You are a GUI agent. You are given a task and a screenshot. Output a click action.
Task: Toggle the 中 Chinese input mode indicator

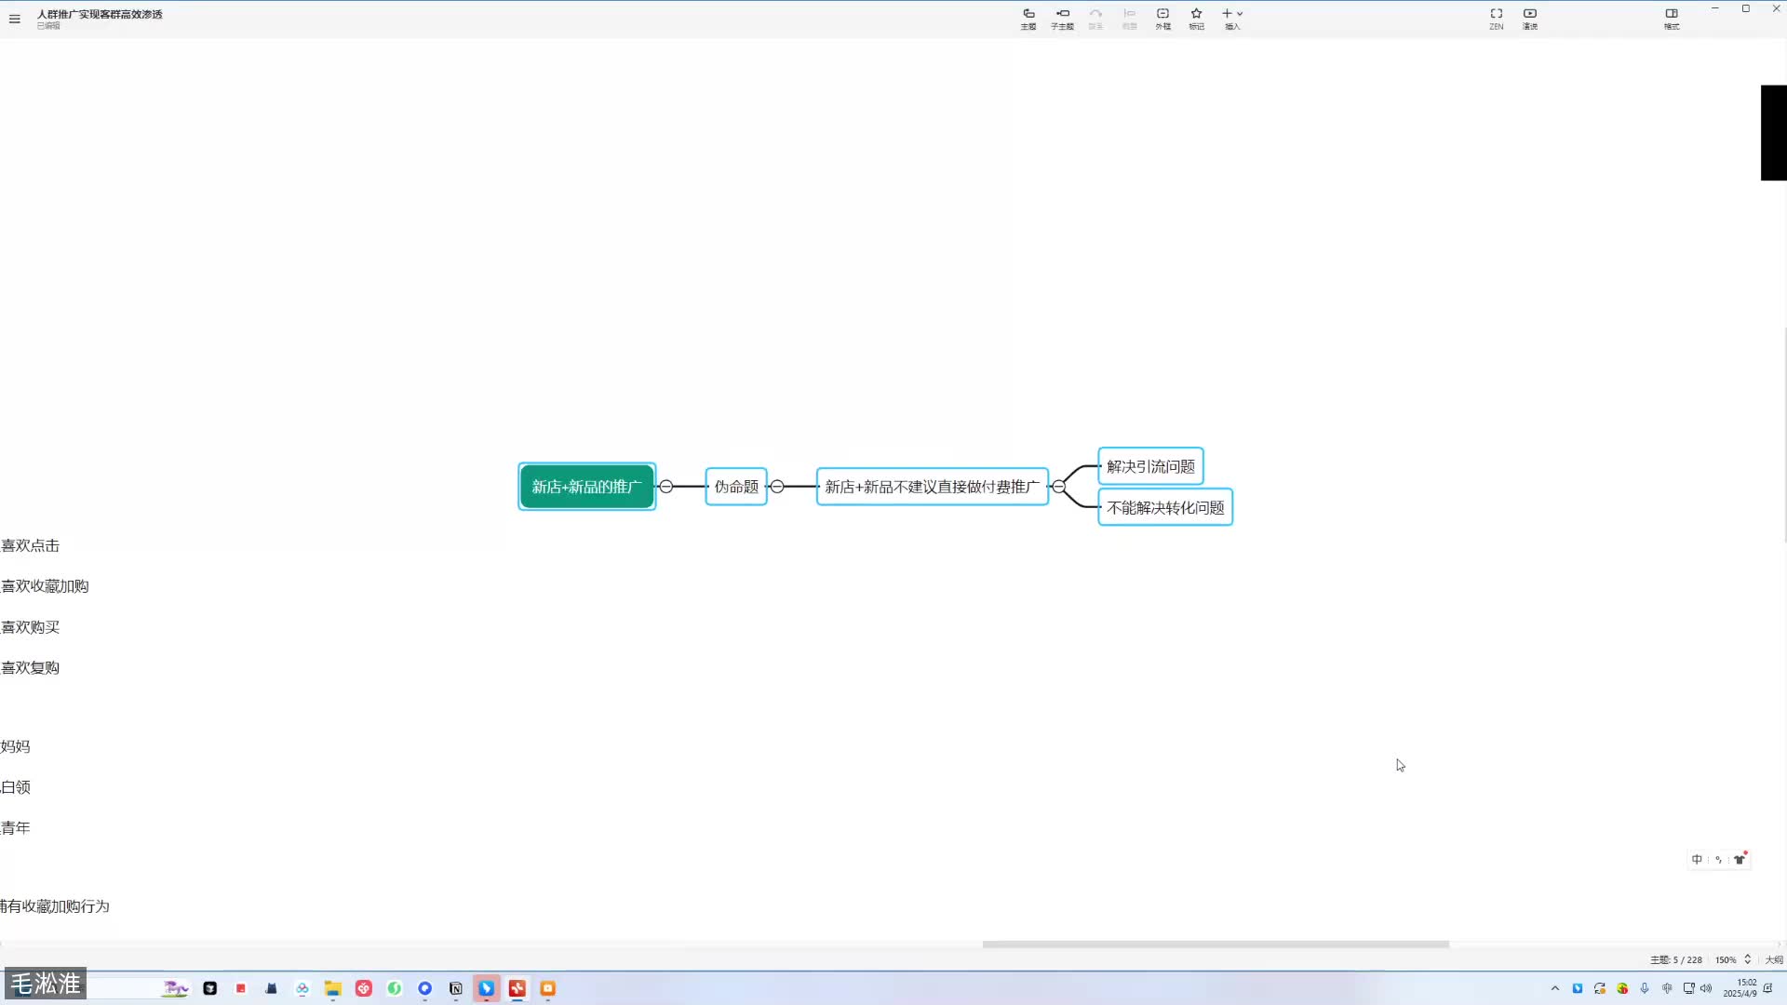coord(1697,860)
